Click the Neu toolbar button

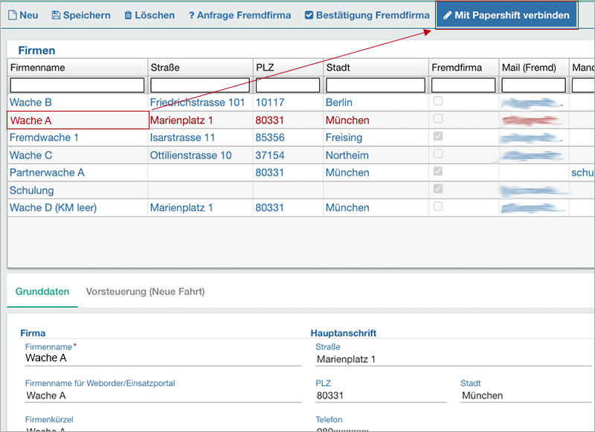(x=23, y=15)
